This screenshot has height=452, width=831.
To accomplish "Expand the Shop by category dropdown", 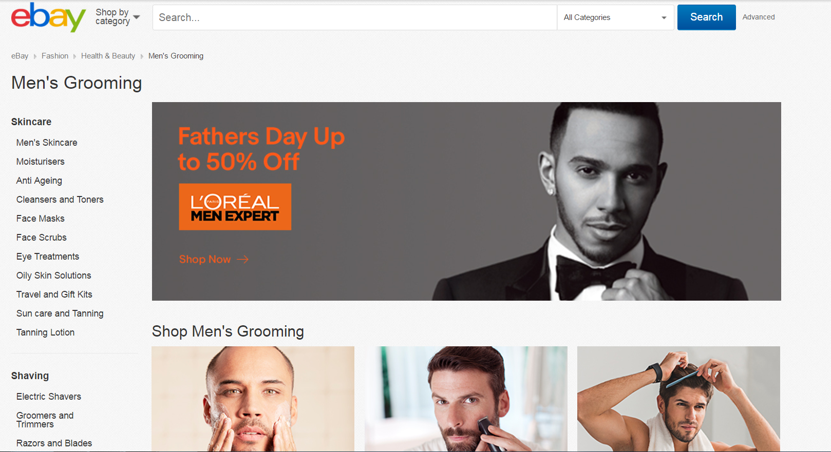I will pyautogui.click(x=118, y=17).
